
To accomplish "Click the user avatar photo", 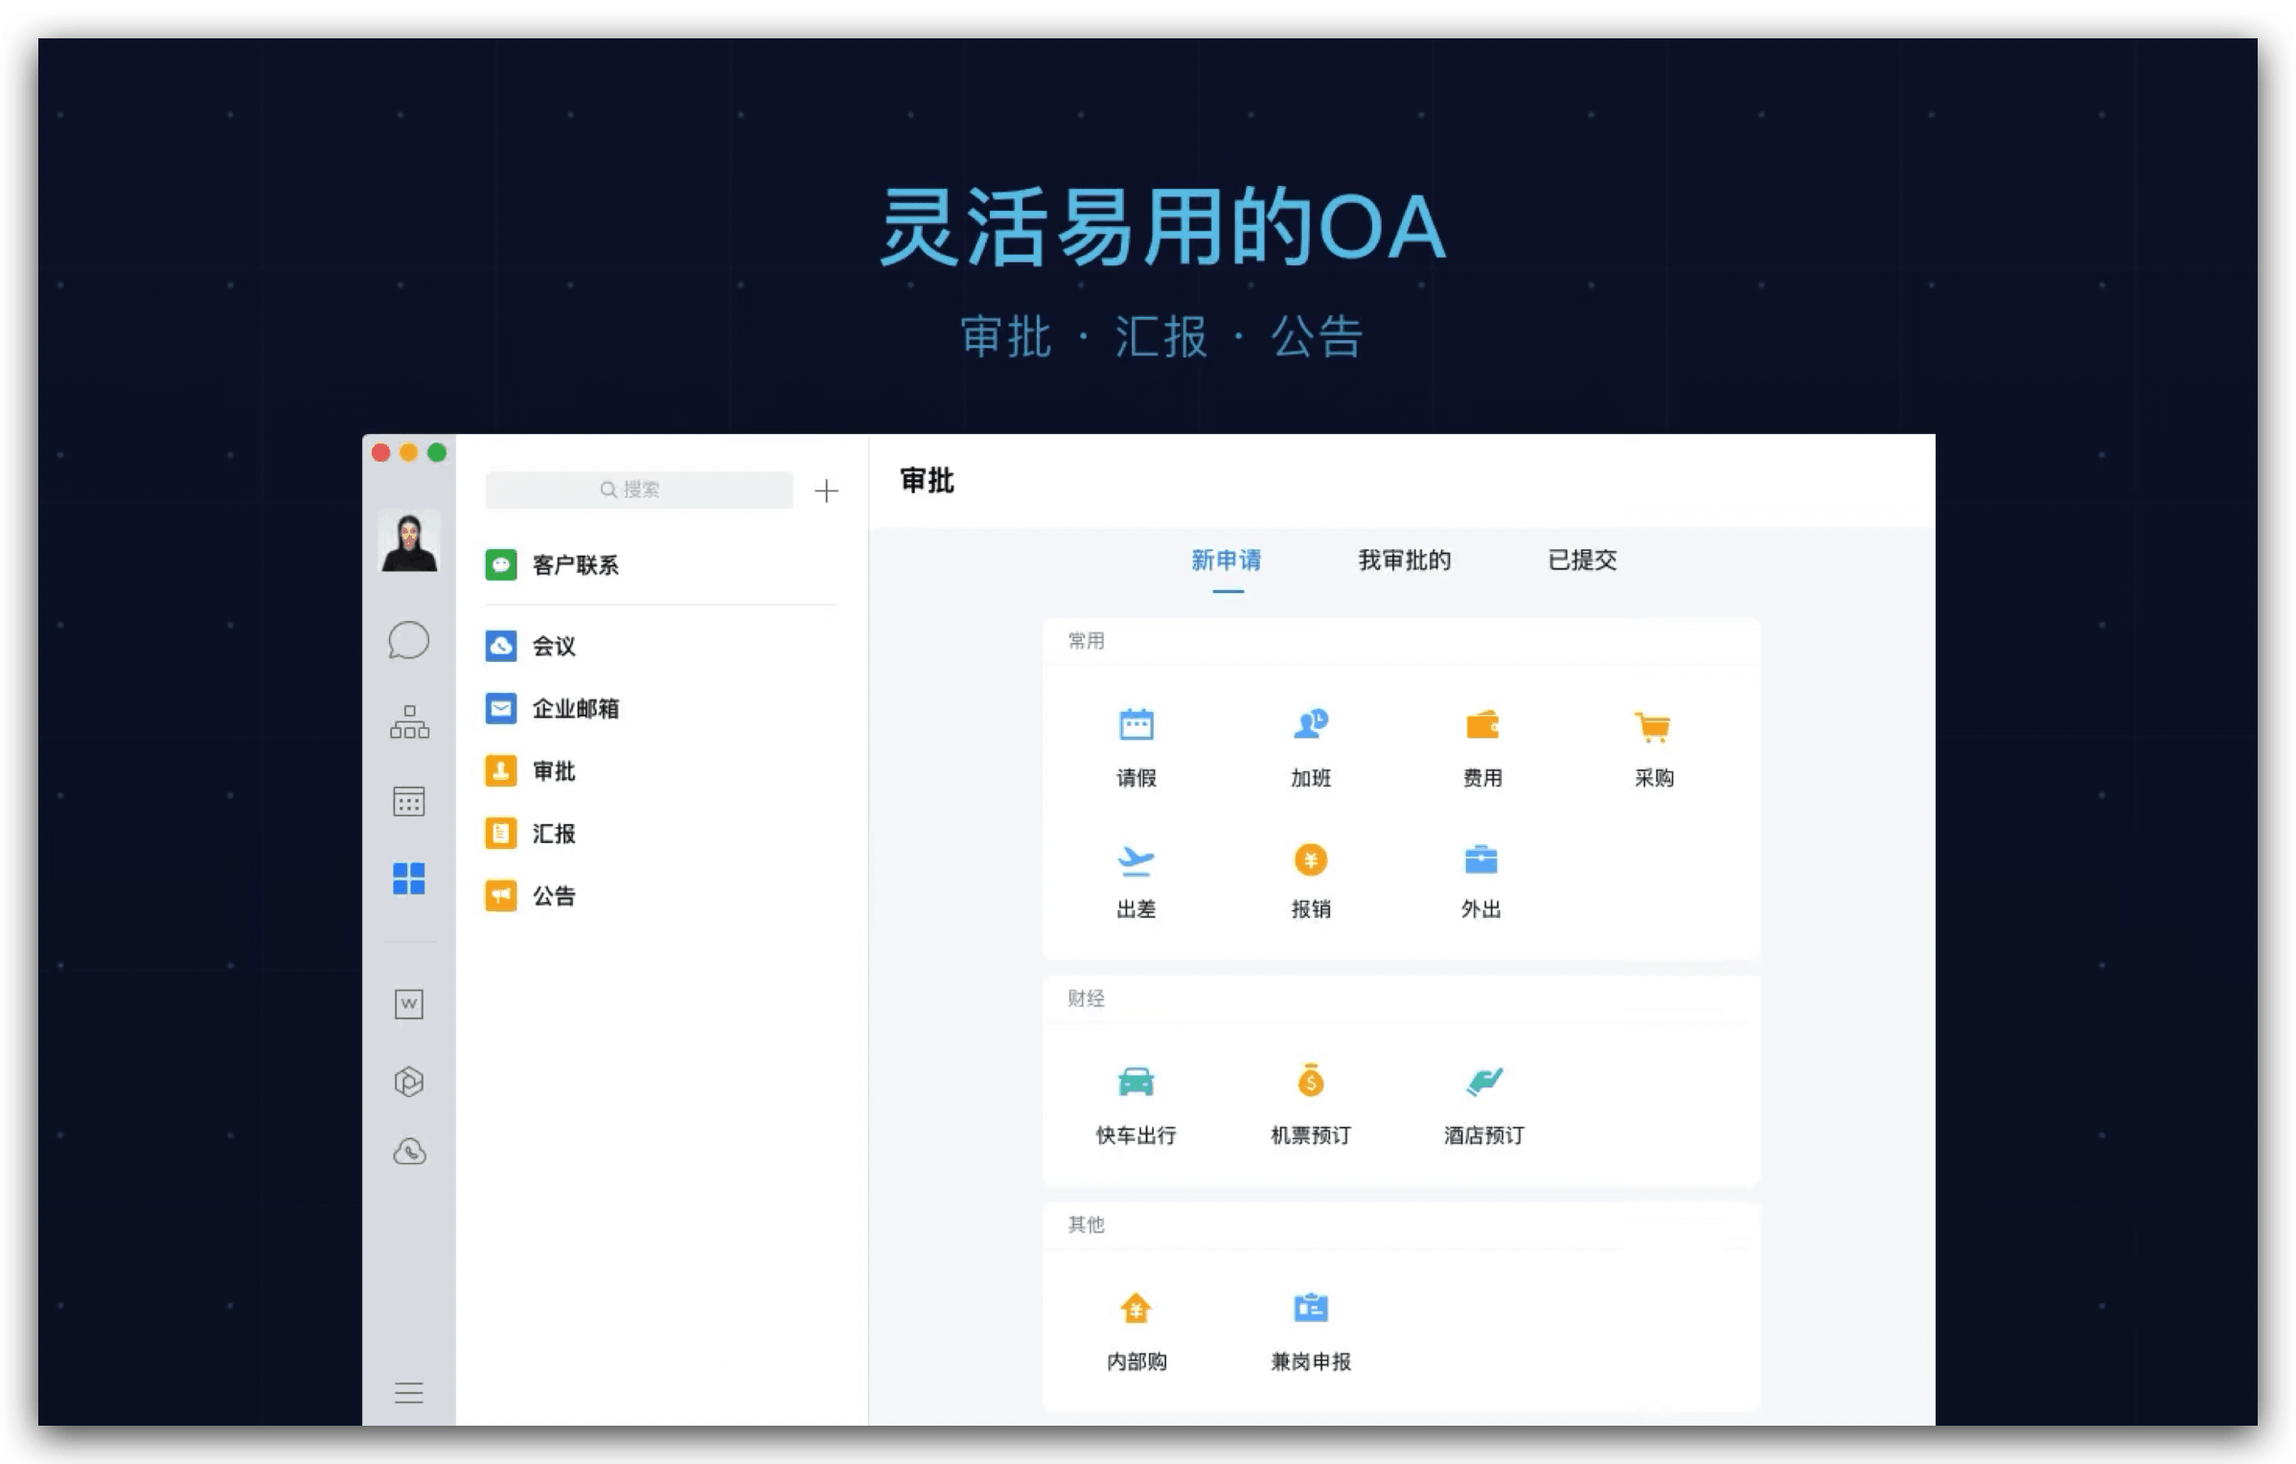I will [x=409, y=541].
